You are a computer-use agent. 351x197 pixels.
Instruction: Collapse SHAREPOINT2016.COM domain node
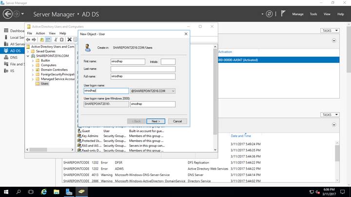[28, 56]
